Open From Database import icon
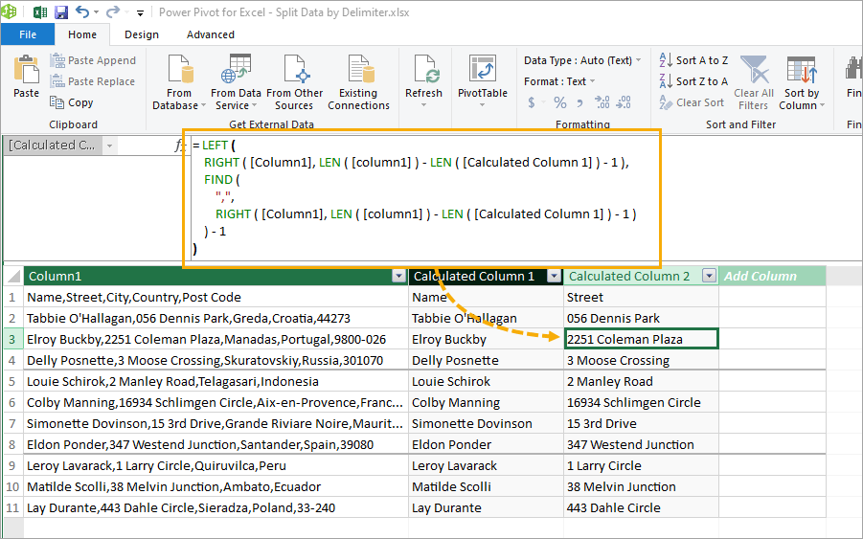 pos(179,69)
